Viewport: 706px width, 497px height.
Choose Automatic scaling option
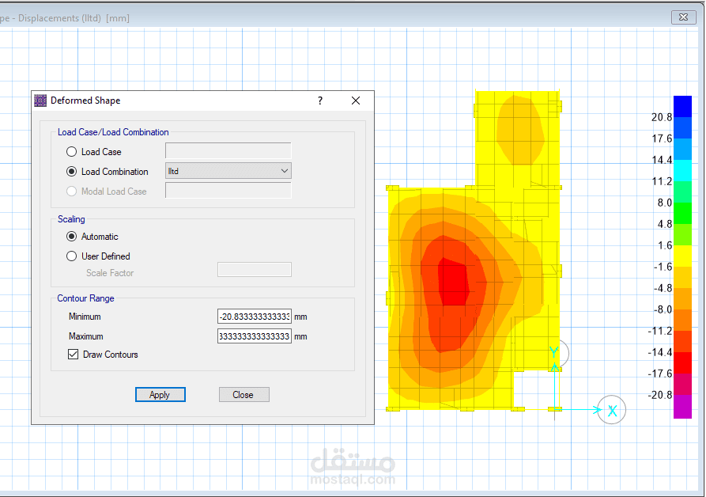coord(72,237)
